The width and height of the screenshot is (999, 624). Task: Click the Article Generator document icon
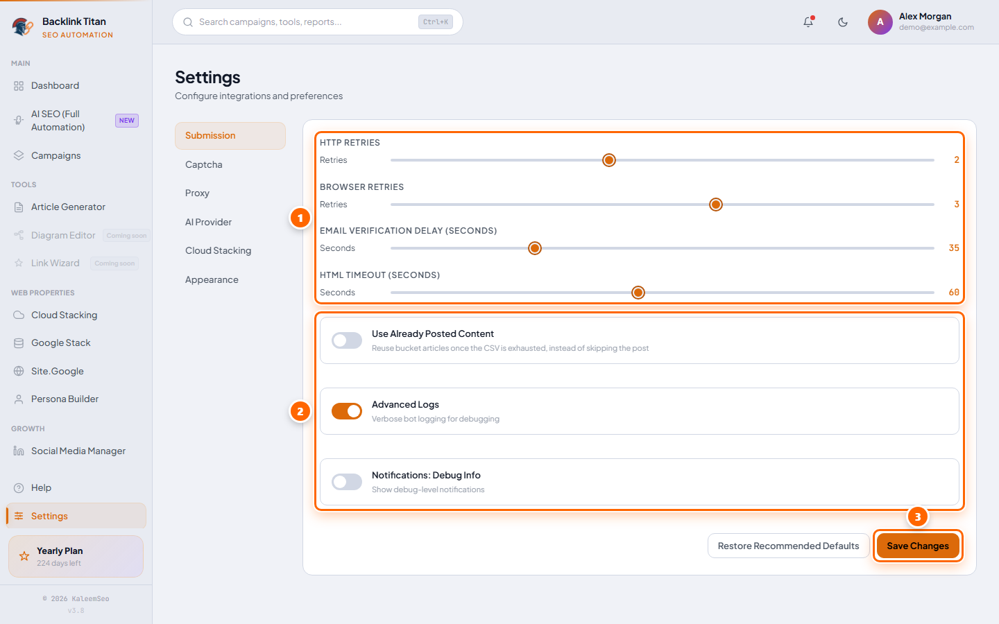pos(19,207)
